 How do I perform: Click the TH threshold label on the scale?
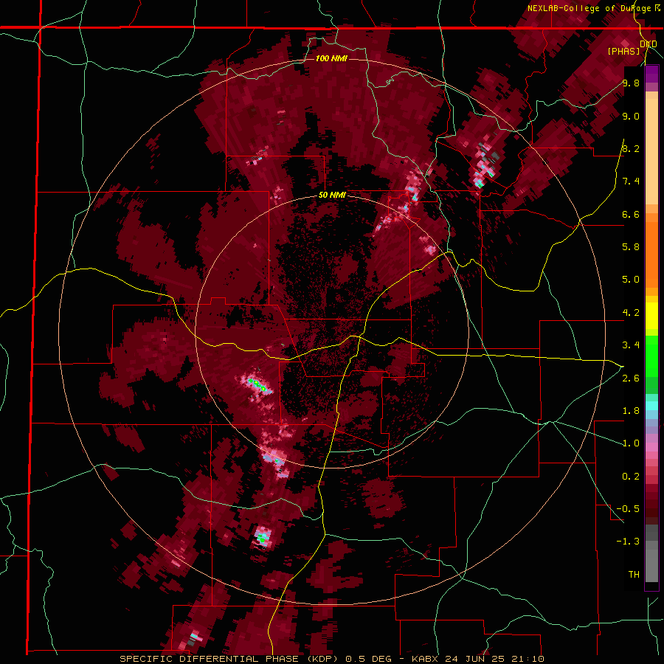pos(634,574)
